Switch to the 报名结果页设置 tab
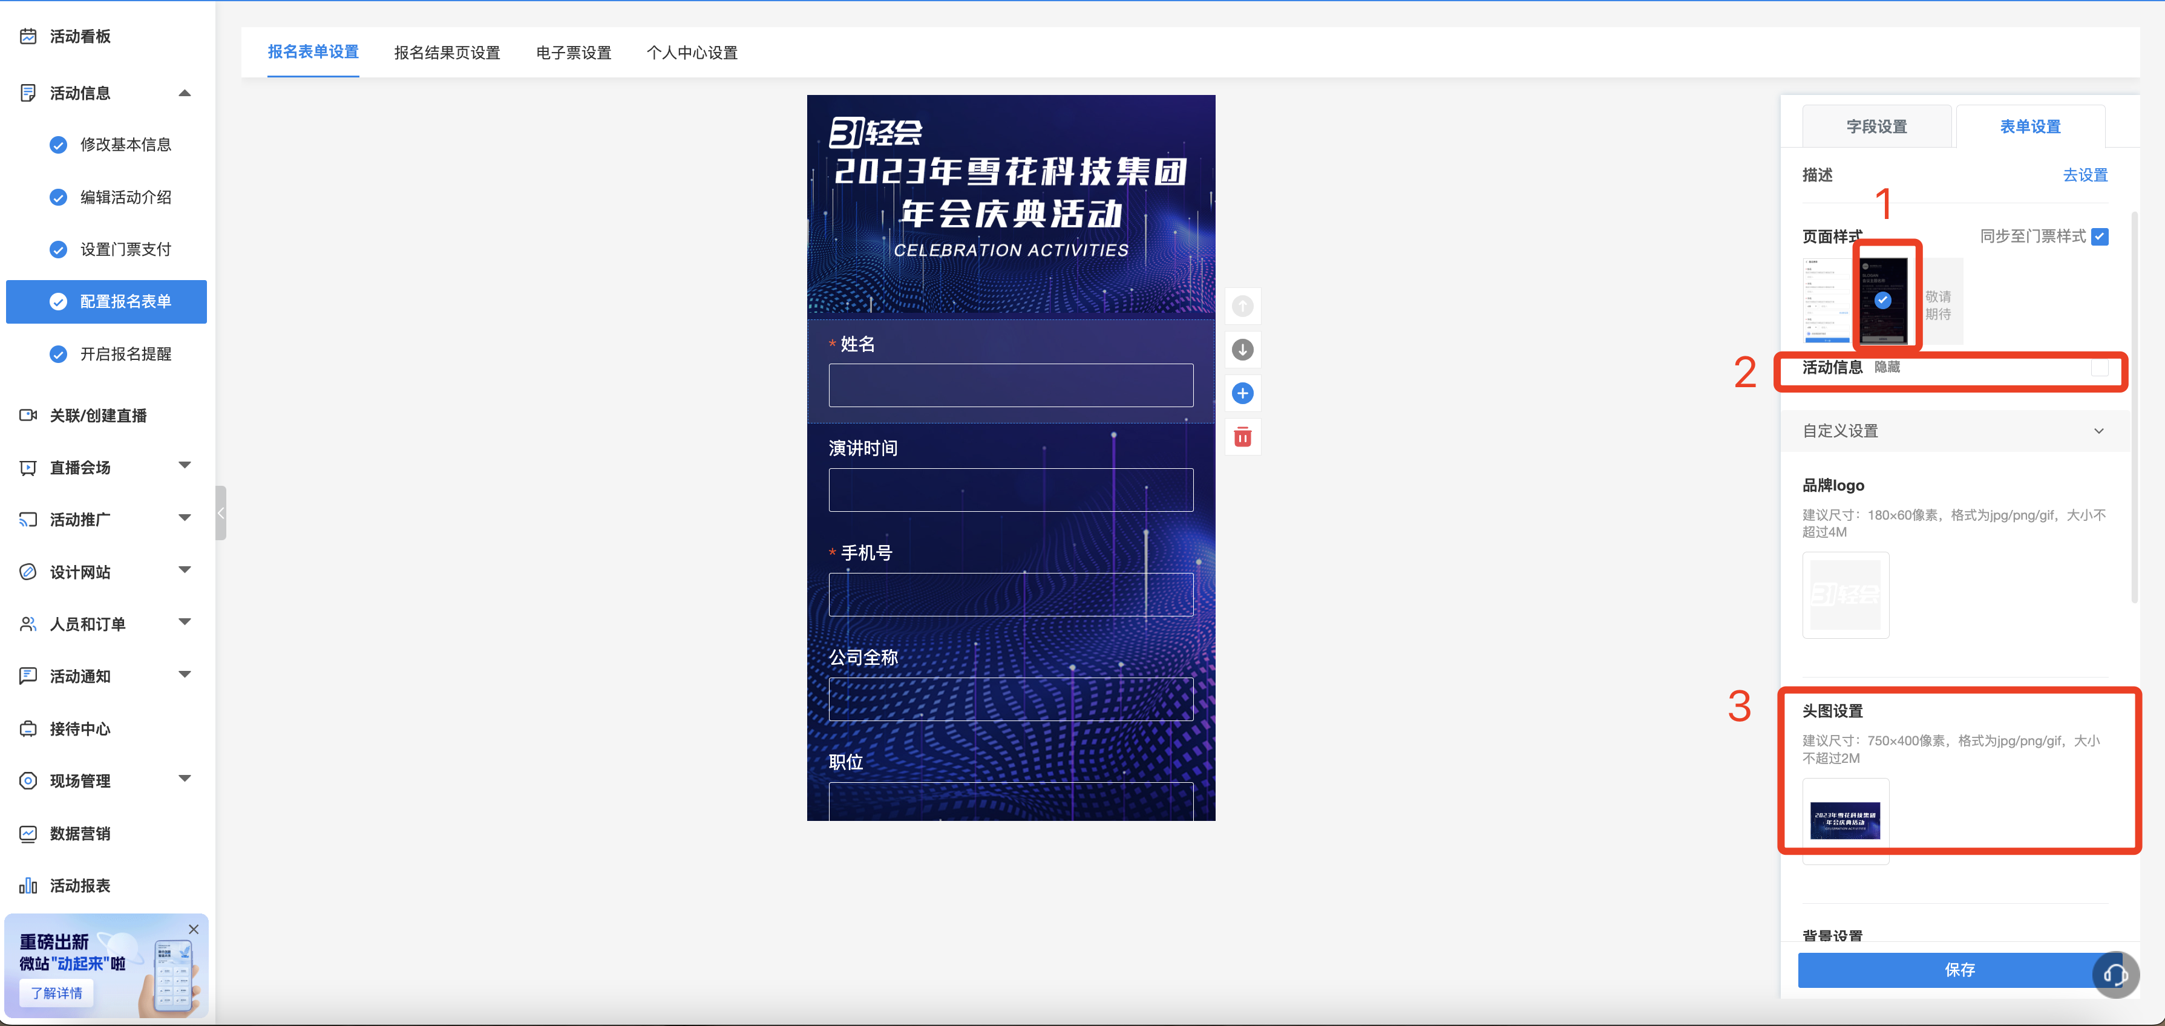2165x1026 pixels. pos(447,53)
